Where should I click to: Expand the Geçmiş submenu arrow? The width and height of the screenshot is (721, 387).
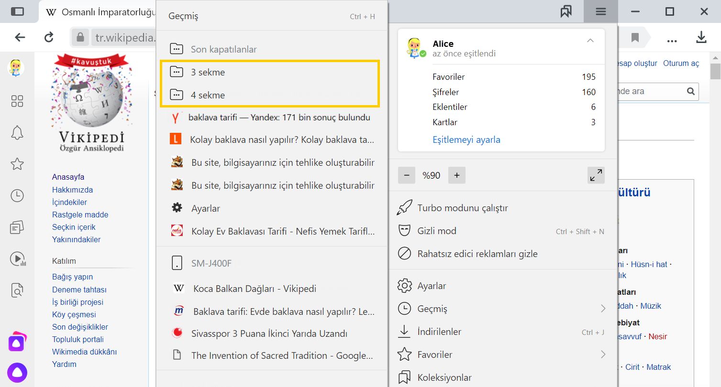[x=603, y=309]
